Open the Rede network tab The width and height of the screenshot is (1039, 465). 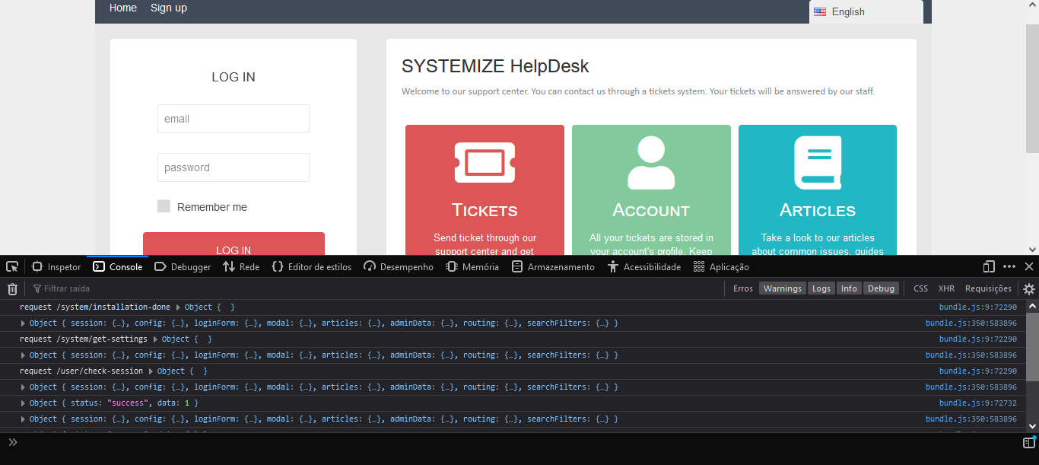(241, 266)
